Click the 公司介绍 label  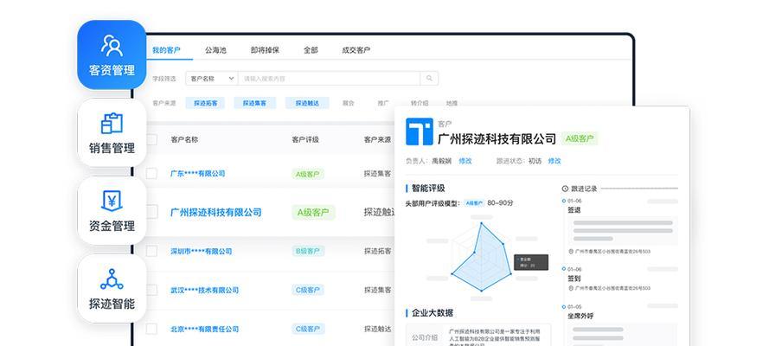(425, 338)
